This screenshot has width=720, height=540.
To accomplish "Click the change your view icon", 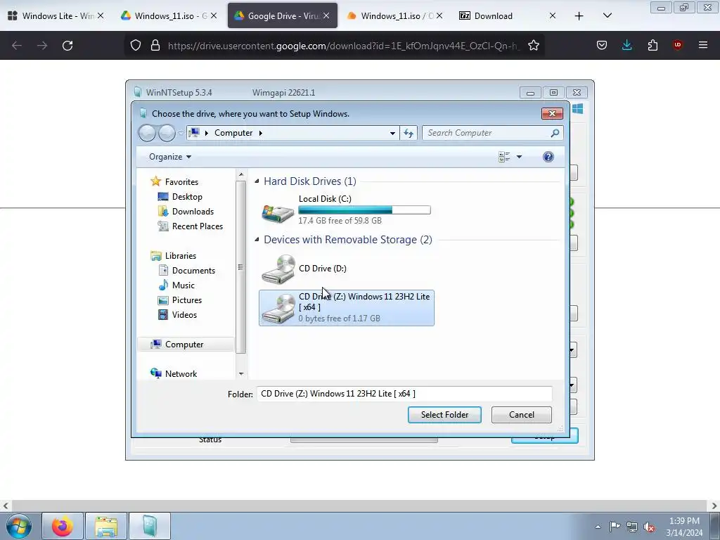I will pyautogui.click(x=504, y=157).
